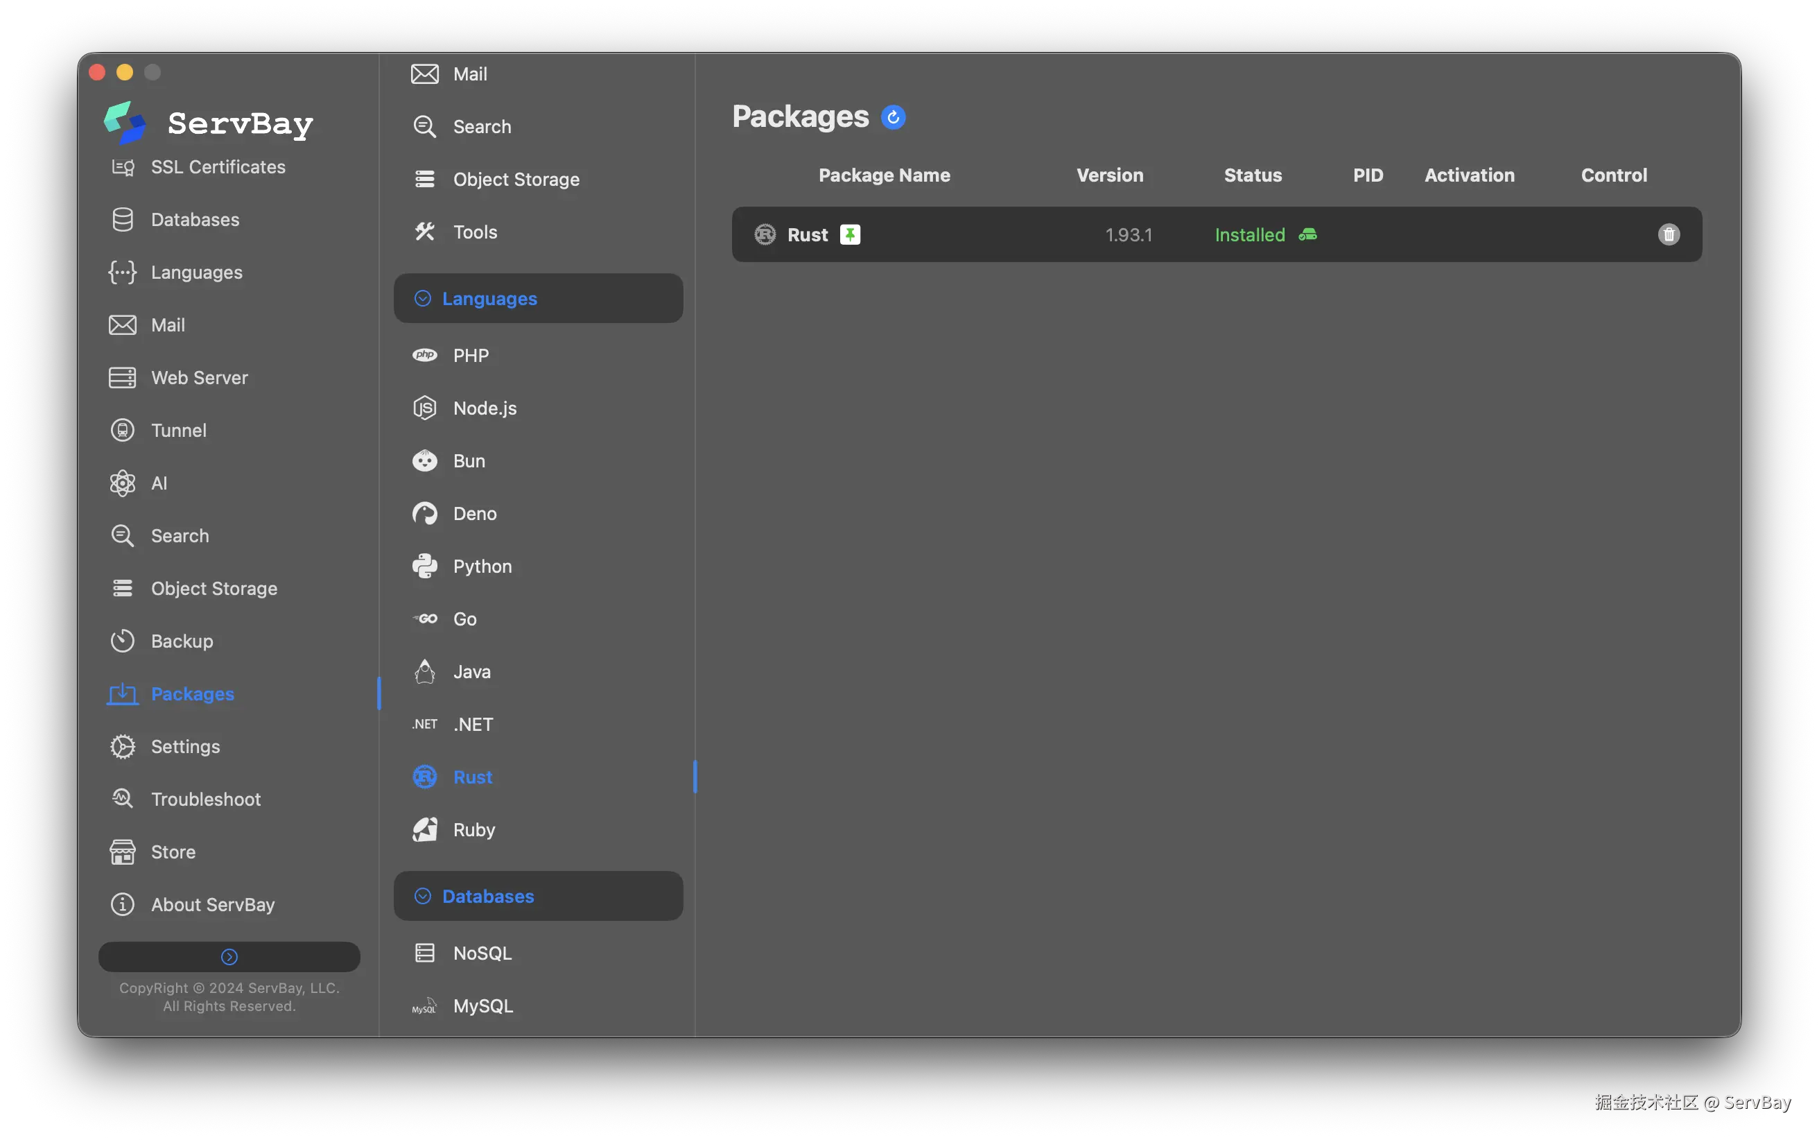This screenshot has height=1140, width=1819.
Task: Click the green pin icon beside Rust
Action: (850, 234)
